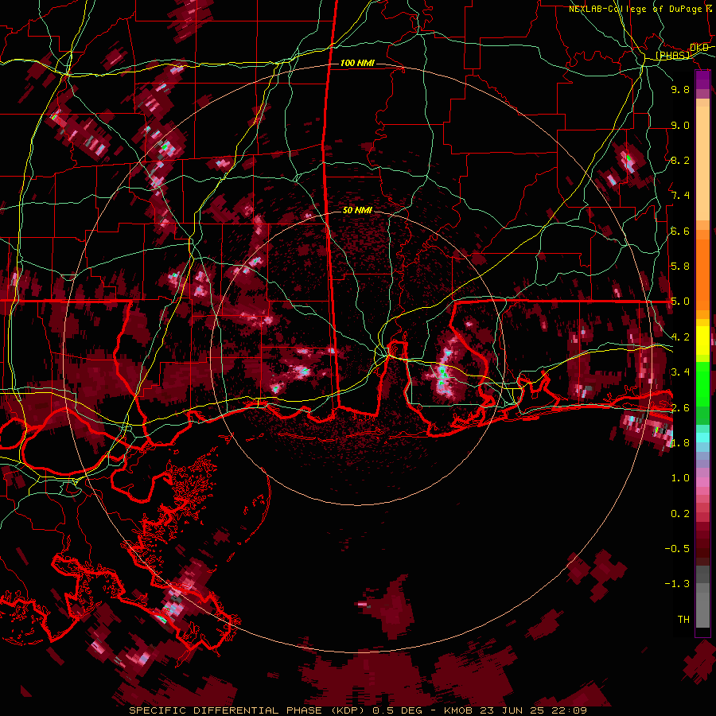Click the '23 JUN 25 22:09' timestamp
The width and height of the screenshot is (716, 716).
click(533, 710)
